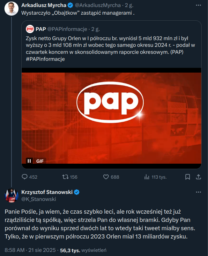Bookmark Arkadiusz Myrcha's tweet
Screen dimensions: 208x256
[x=188, y=177]
